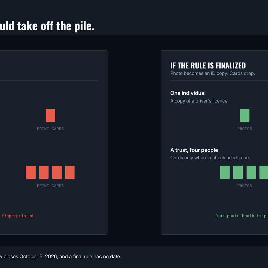Click the PRINT CARDS label under the four red cards

click(50, 186)
